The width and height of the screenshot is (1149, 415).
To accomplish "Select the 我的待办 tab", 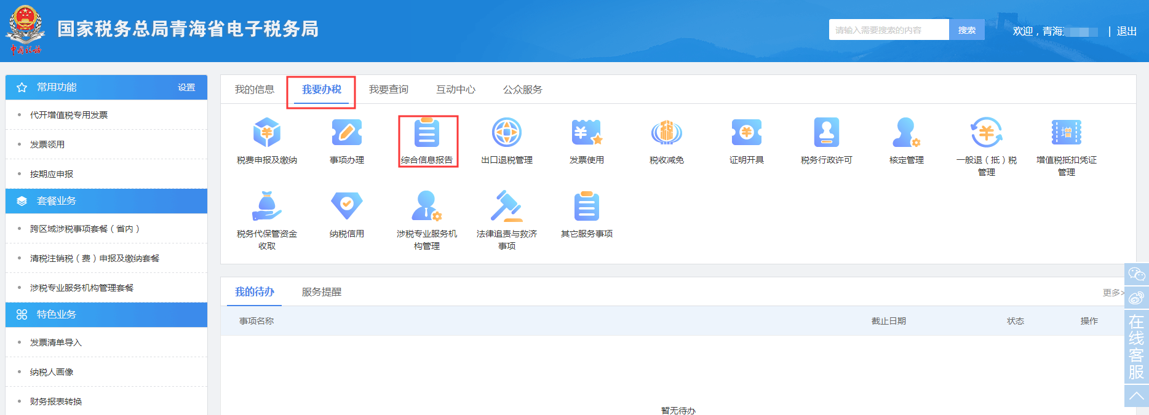I will [255, 292].
